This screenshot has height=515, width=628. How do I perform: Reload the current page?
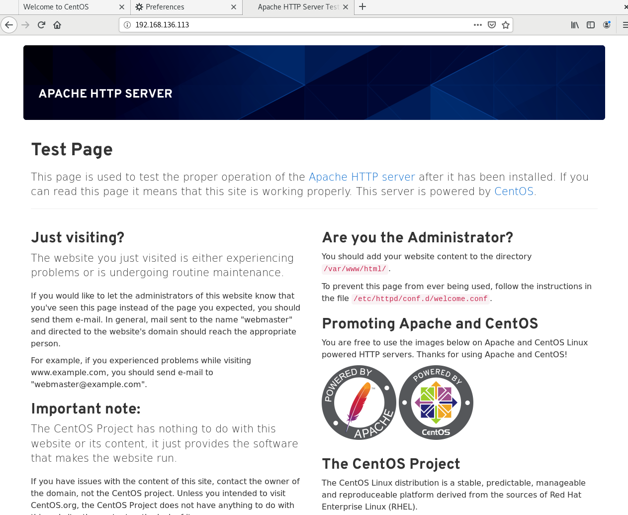tap(41, 25)
